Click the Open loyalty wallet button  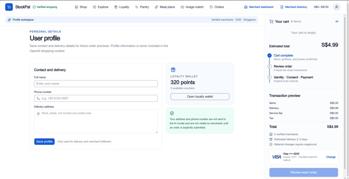click(x=200, y=97)
